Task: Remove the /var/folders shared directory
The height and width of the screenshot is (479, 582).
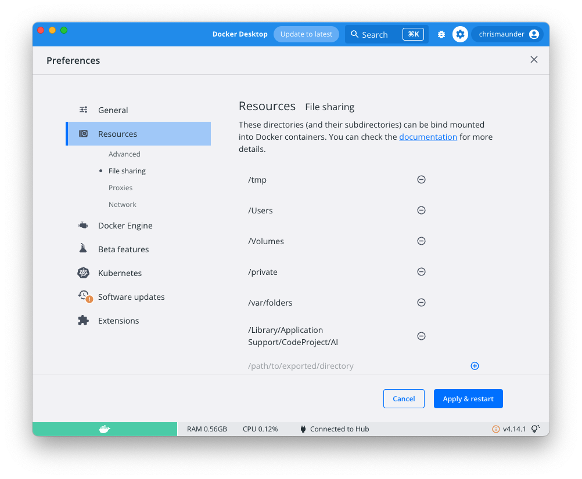Action: pos(421,303)
